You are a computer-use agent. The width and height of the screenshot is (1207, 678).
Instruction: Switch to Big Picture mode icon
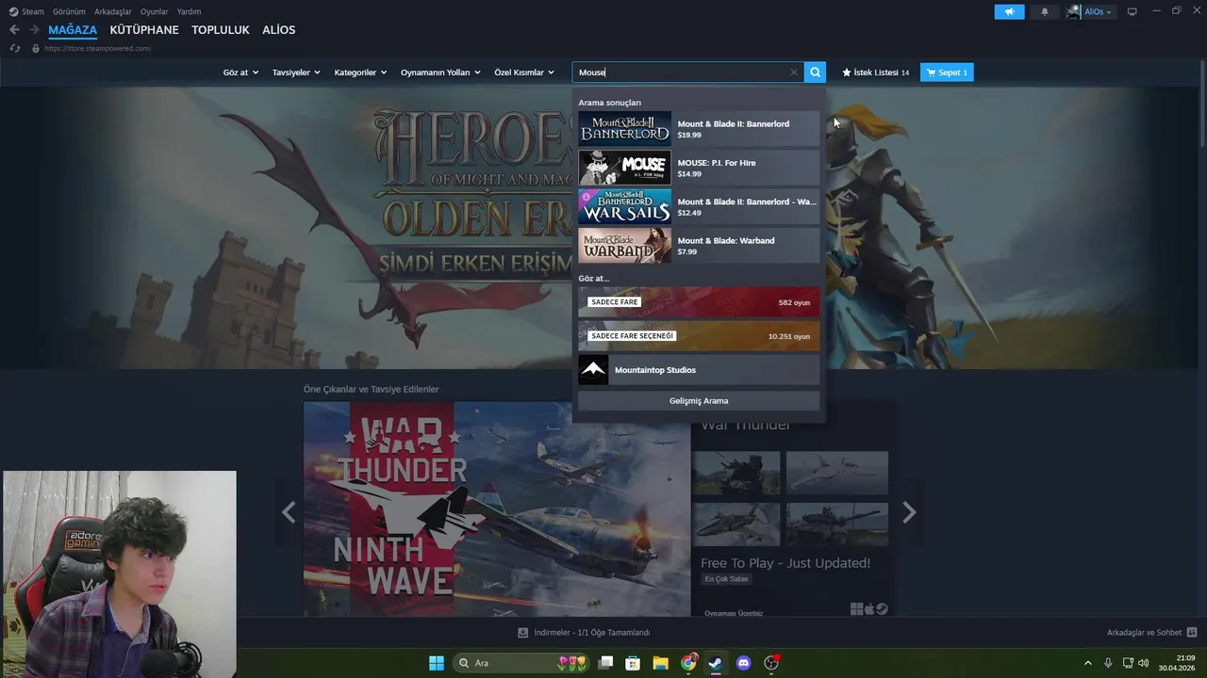tap(1132, 11)
